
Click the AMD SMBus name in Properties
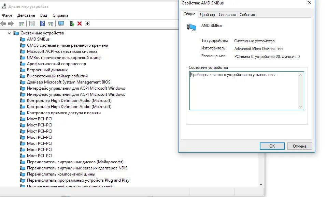[x=212, y=26]
